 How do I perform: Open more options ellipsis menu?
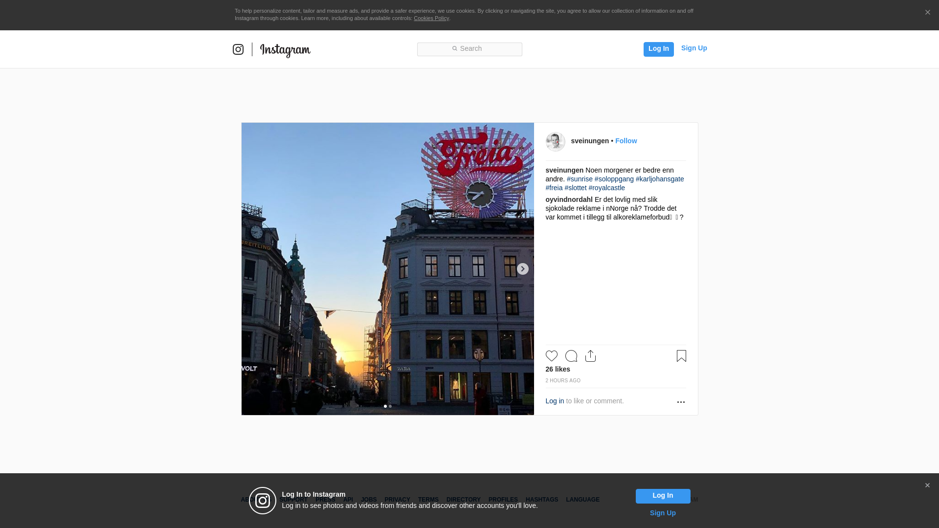pyautogui.click(x=681, y=402)
